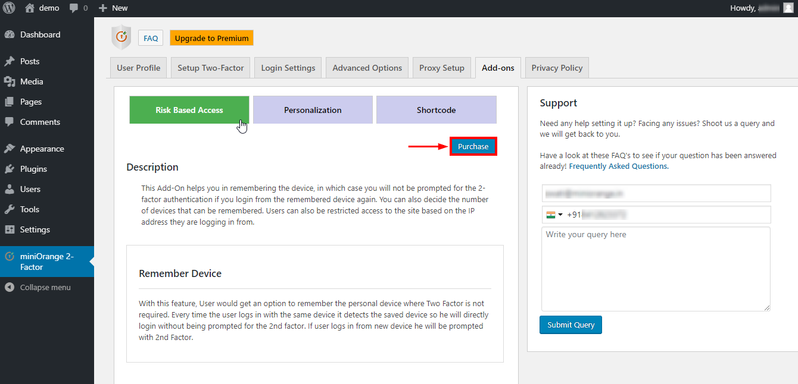Click the Submit Query button
This screenshot has width=798, height=384.
point(571,325)
